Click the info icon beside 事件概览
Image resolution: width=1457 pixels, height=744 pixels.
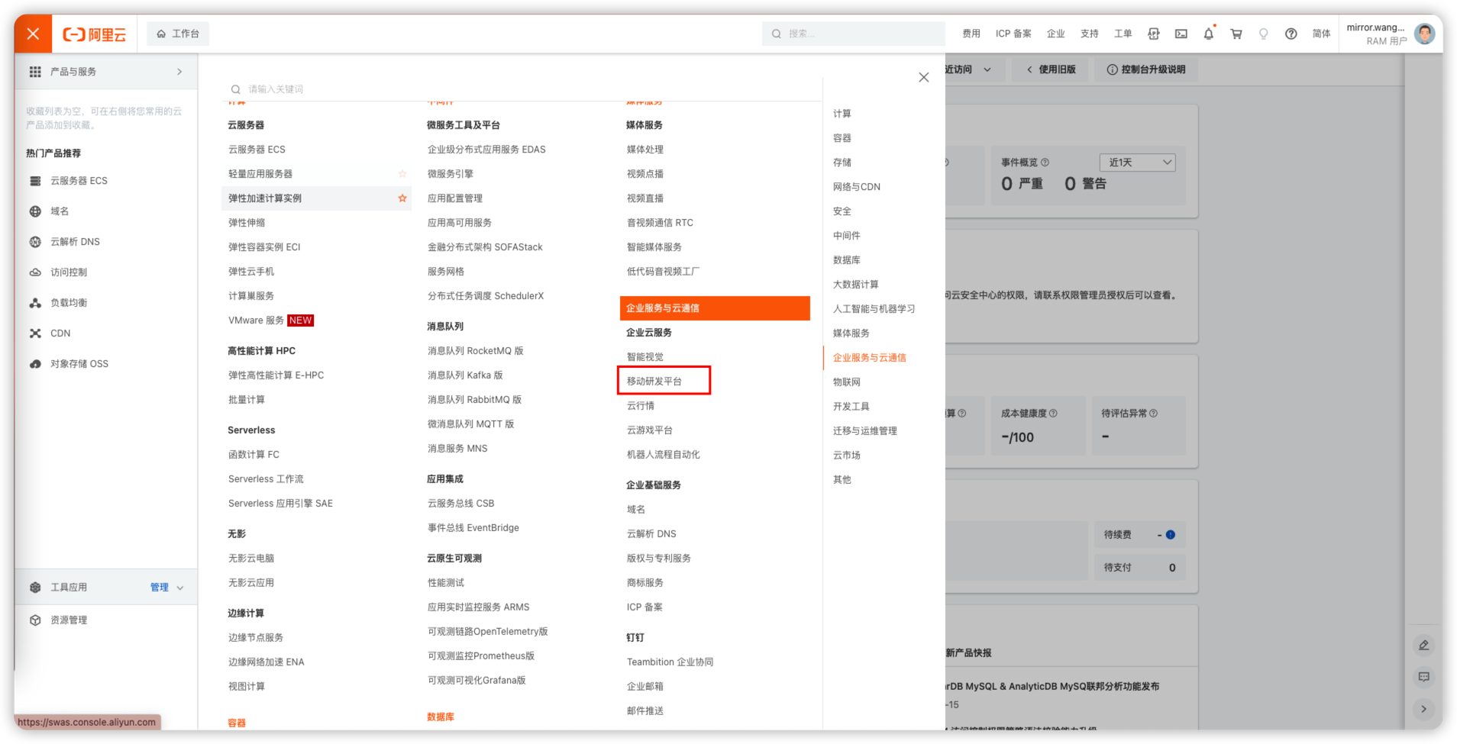pyautogui.click(x=1045, y=163)
